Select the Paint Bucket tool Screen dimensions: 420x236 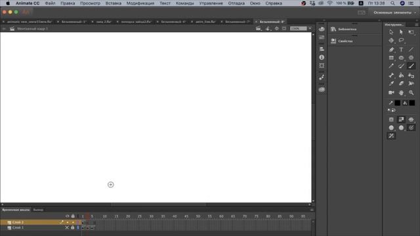401,75
